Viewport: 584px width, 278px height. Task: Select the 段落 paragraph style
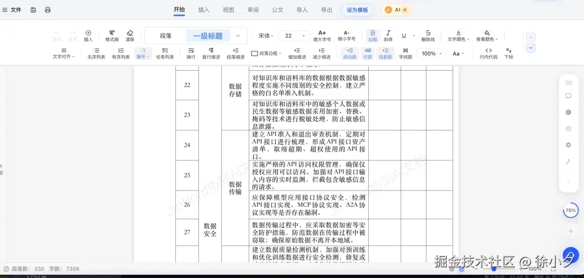point(166,36)
